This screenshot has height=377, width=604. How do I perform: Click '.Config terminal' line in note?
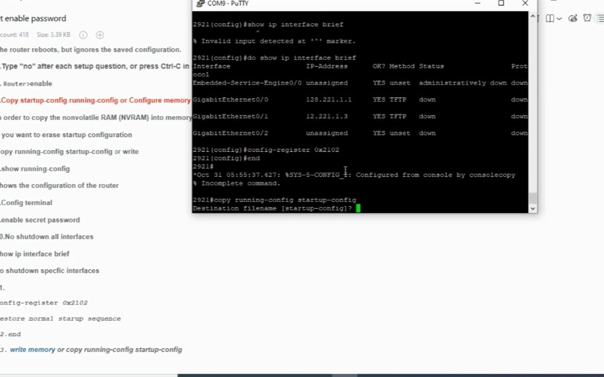coord(26,203)
